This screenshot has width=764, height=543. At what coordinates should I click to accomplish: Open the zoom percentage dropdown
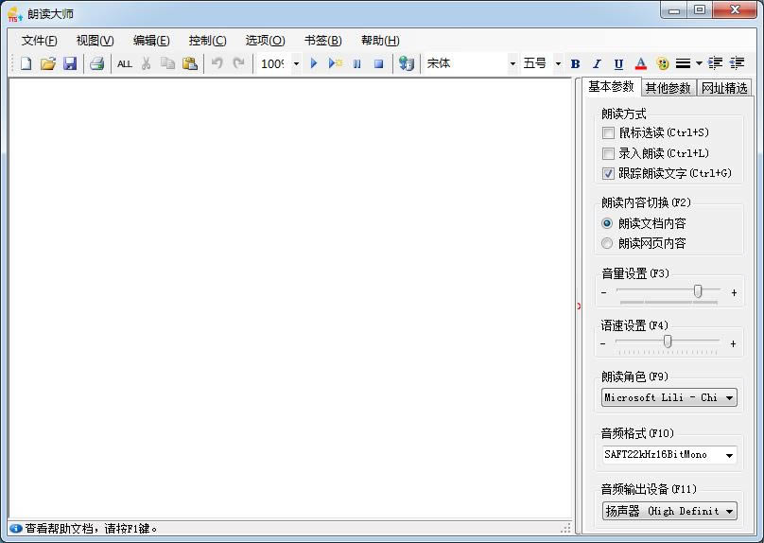click(296, 63)
